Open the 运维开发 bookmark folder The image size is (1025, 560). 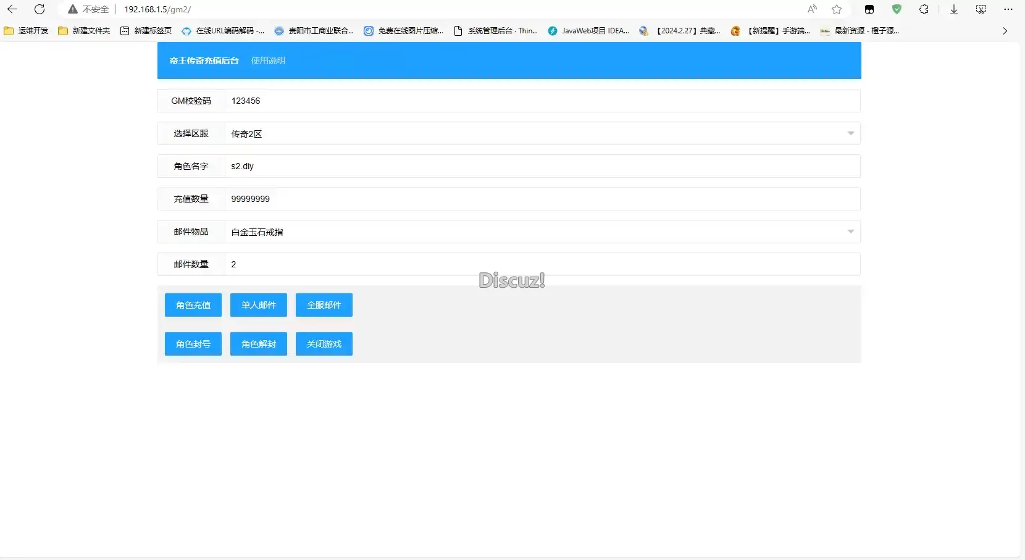26,31
